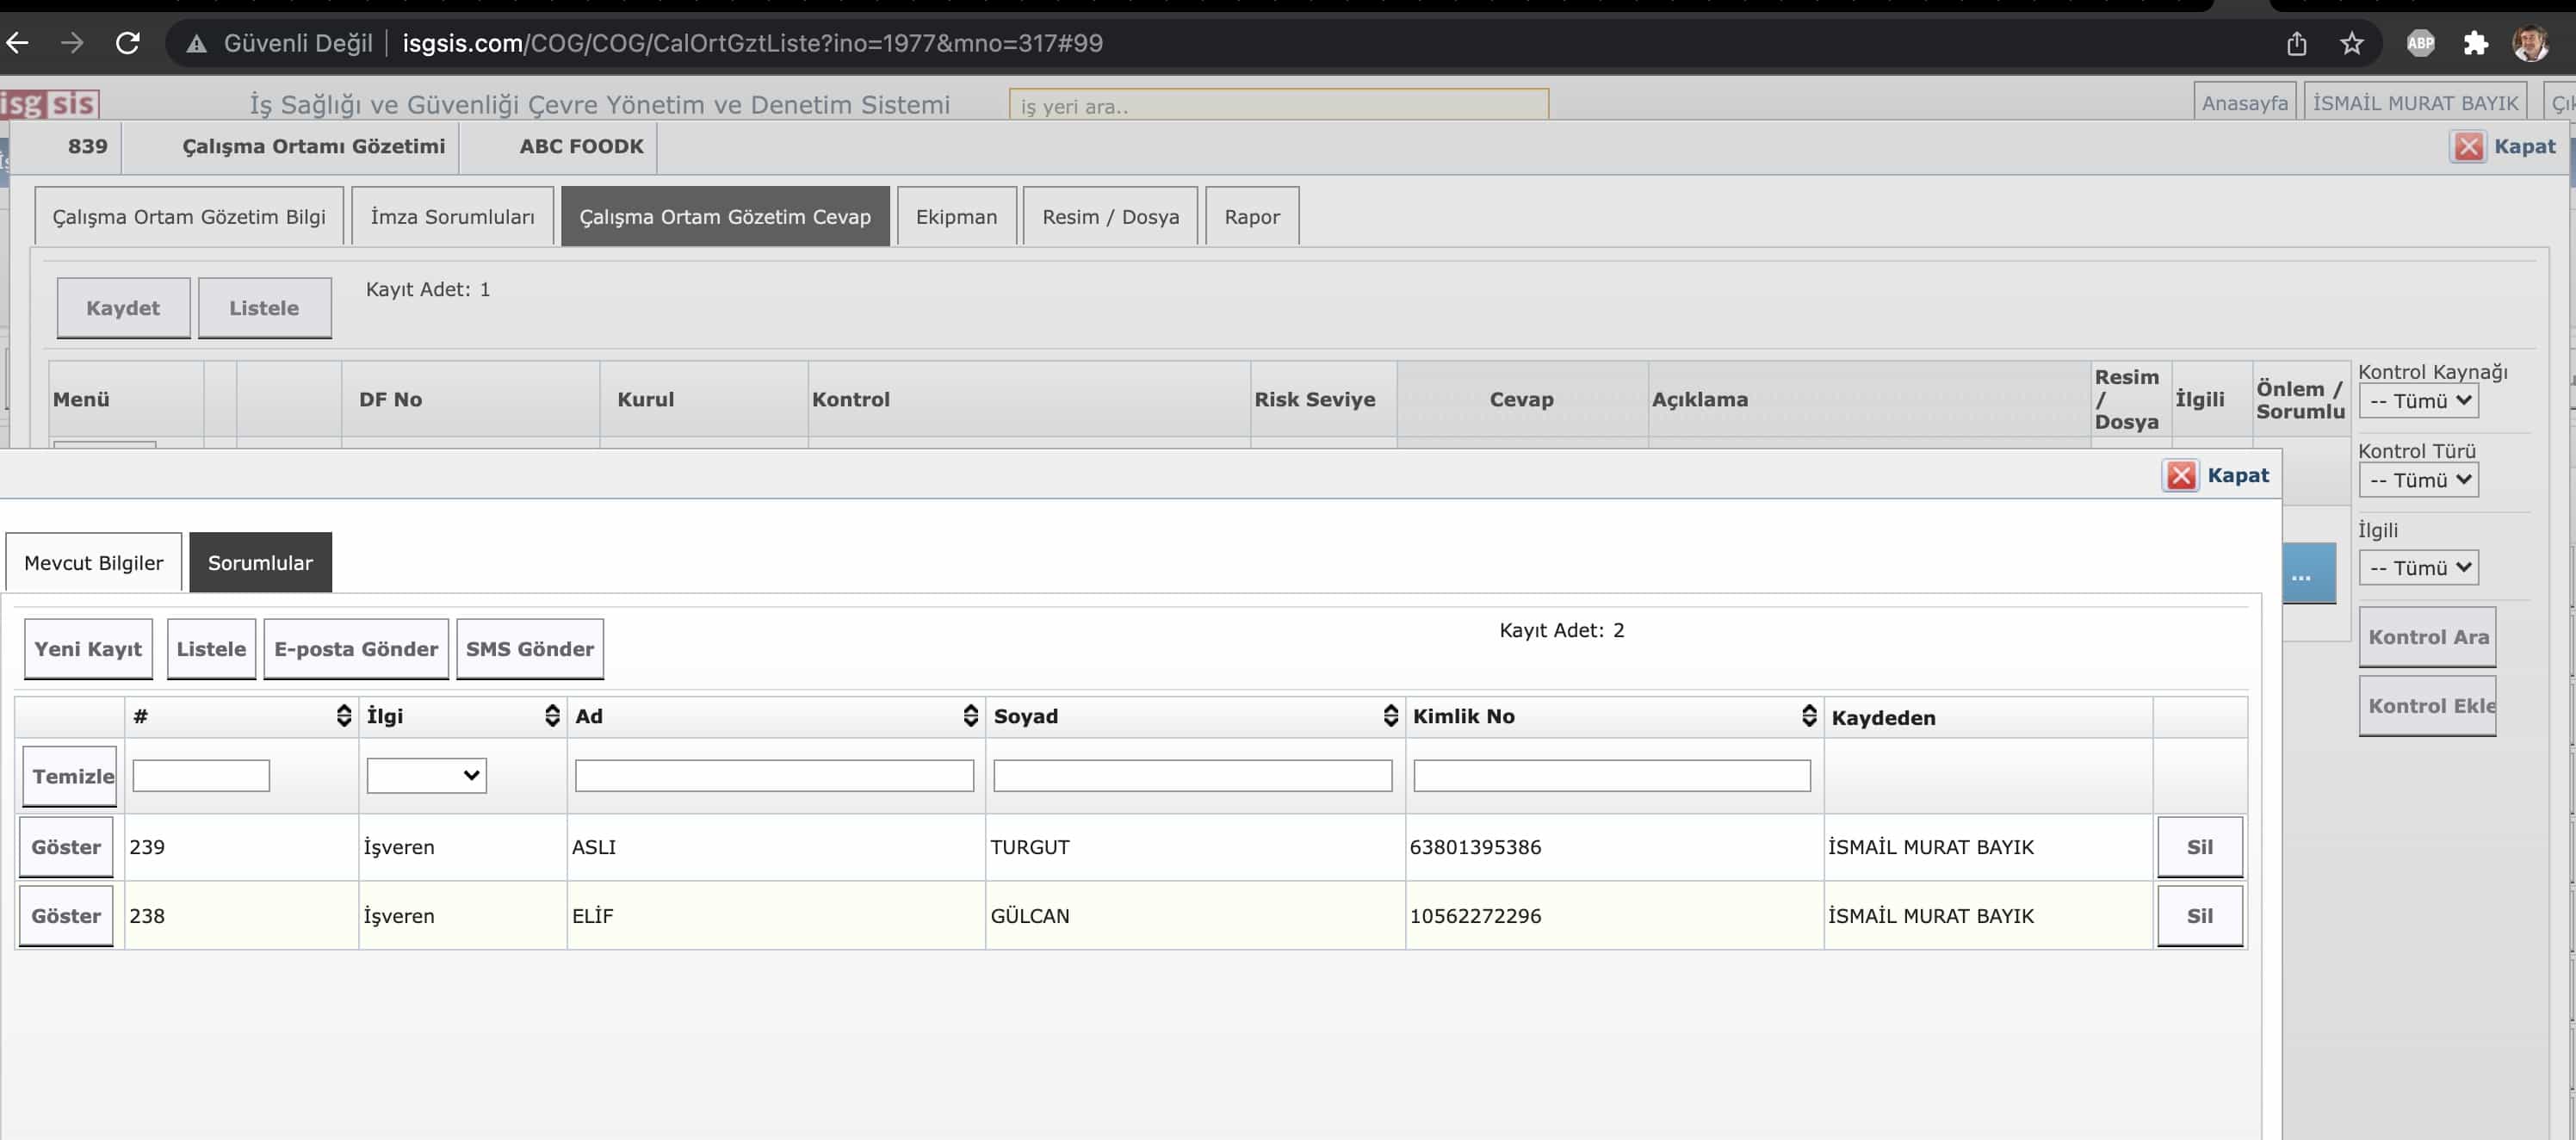Open the İlgi filter dropdown in the table
The width and height of the screenshot is (2576, 1140).
click(x=426, y=775)
